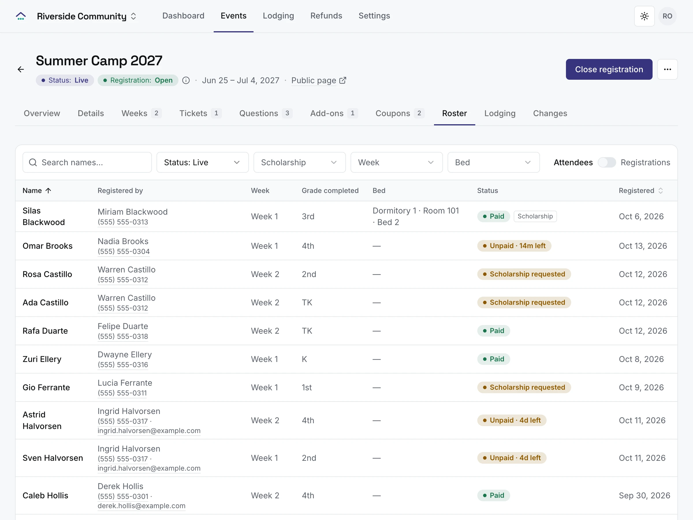Image resolution: width=693 pixels, height=520 pixels.
Task: Click the magnifier icon in the names search box
Action: [x=33, y=162]
